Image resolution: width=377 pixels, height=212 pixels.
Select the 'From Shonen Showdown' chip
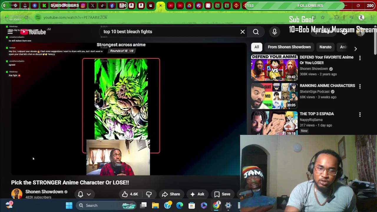289,47
